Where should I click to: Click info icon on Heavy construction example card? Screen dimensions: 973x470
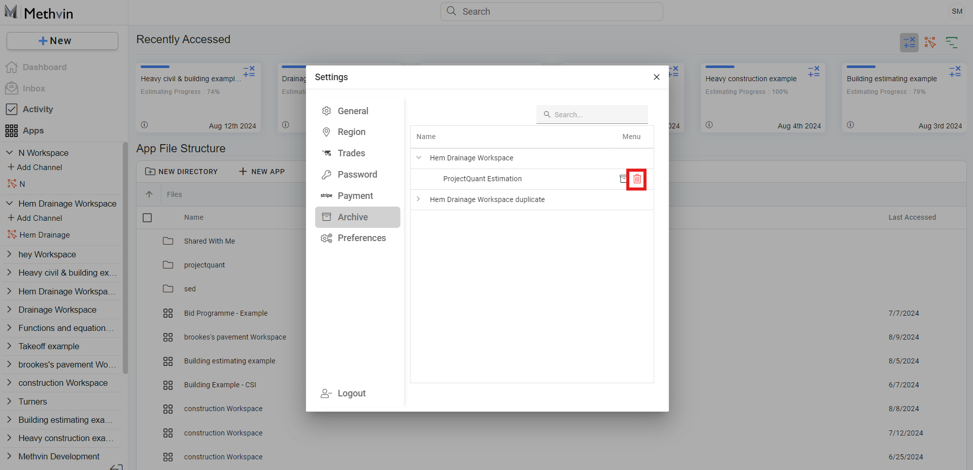tap(709, 125)
